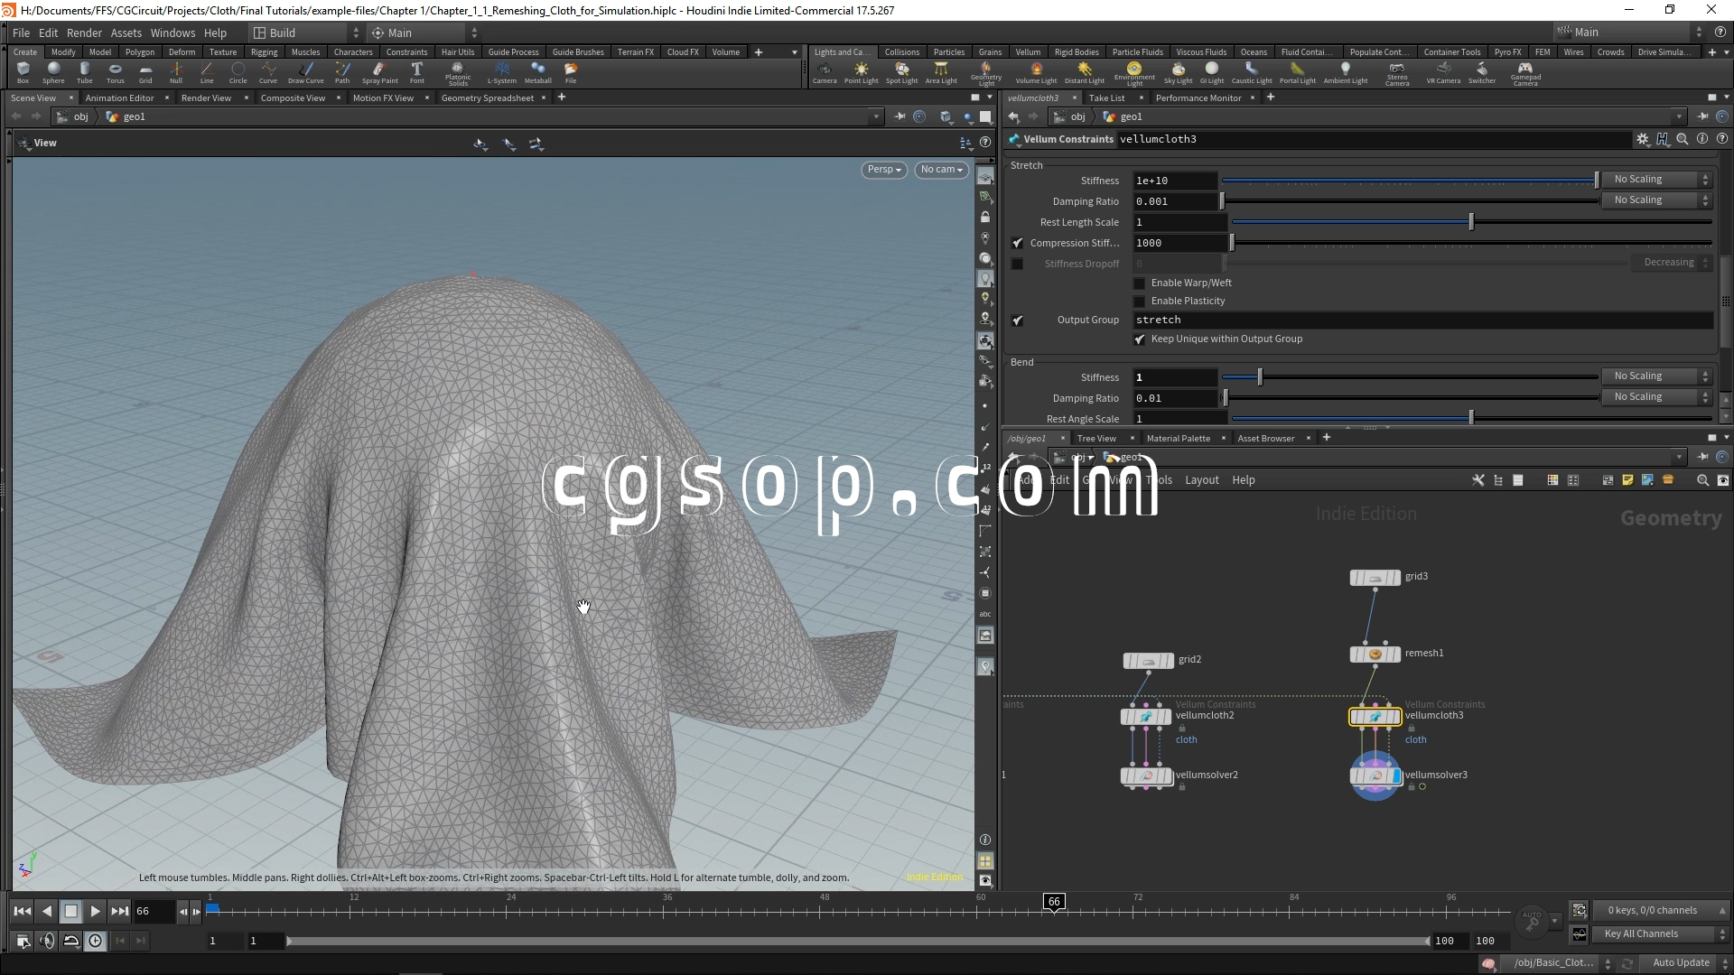
Task: Add a Point Light from shelf
Action: pyautogui.click(x=861, y=71)
